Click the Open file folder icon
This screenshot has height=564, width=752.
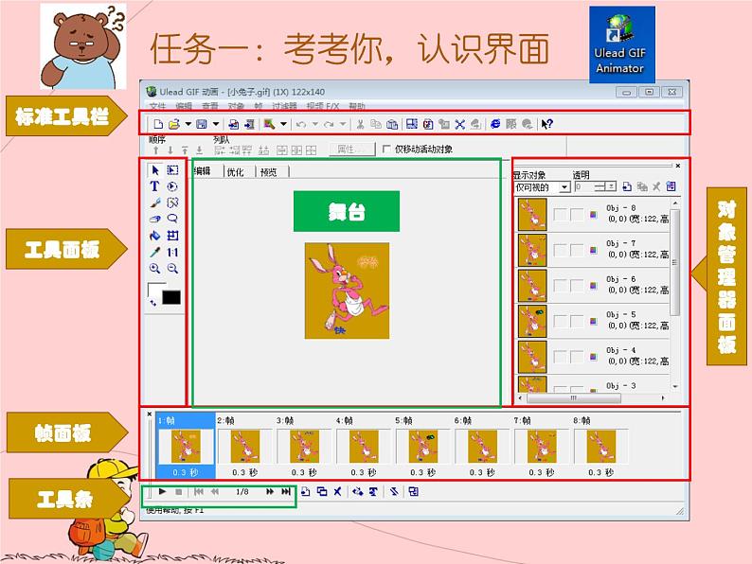pos(173,124)
